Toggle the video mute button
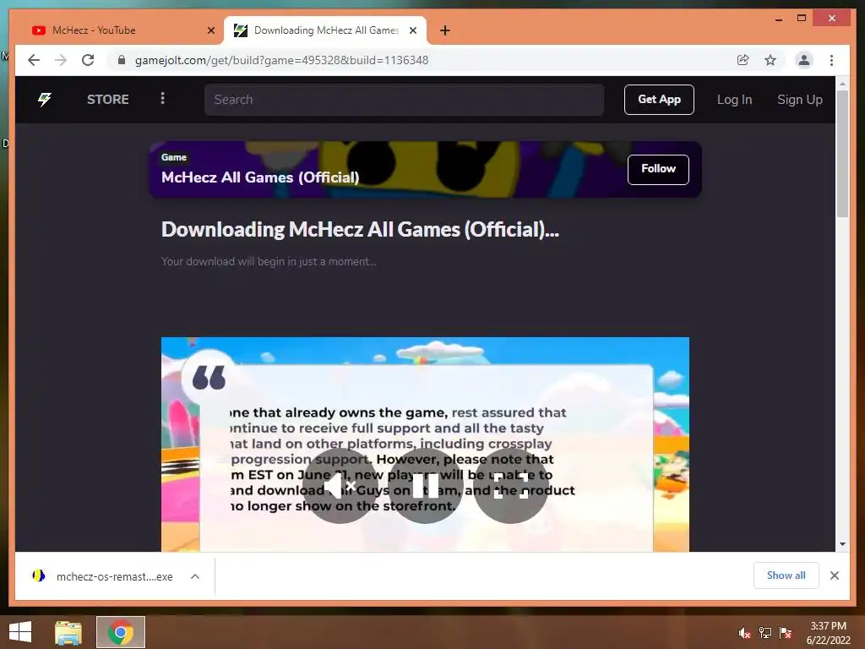The image size is (865, 649). tap(340, 486)
